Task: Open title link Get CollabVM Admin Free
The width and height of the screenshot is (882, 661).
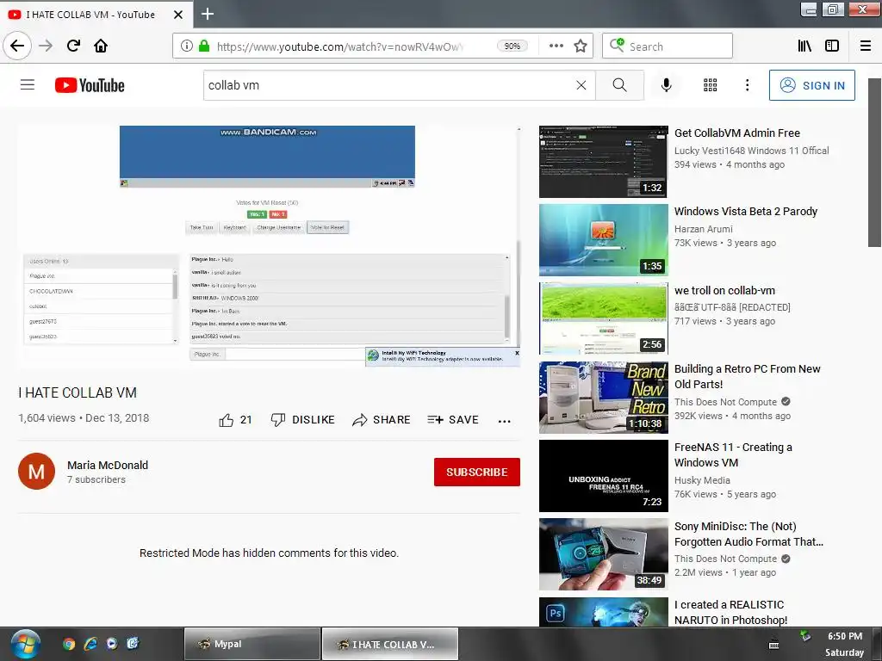Action: (737, 133)
